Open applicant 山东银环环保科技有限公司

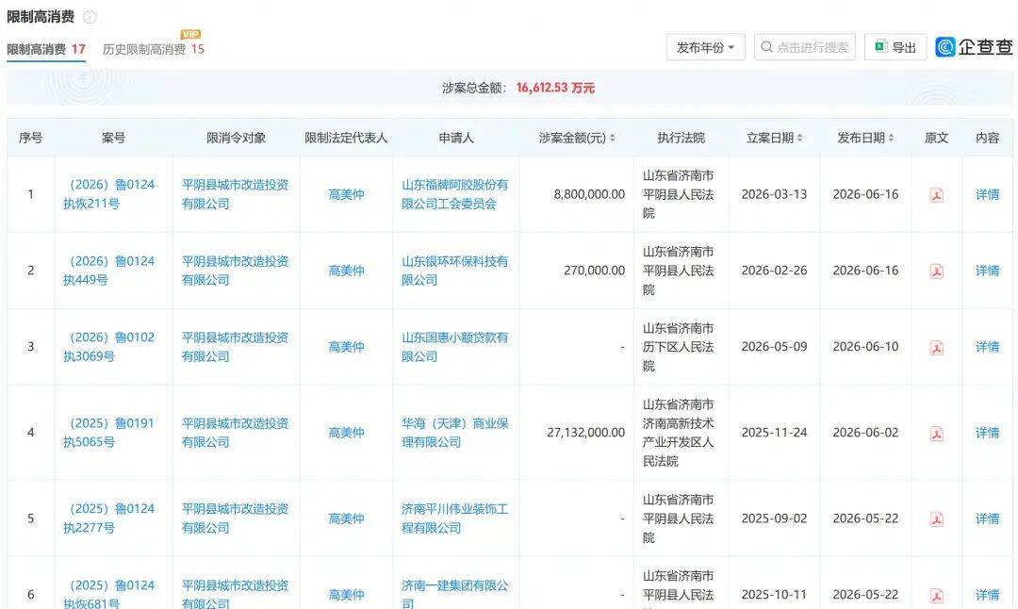coord(455,271)
